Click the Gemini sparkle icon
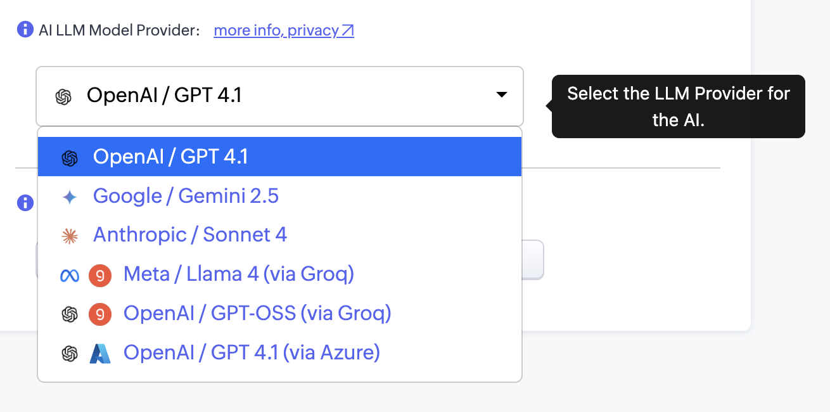Screen dimensions: 830x412 69,197
